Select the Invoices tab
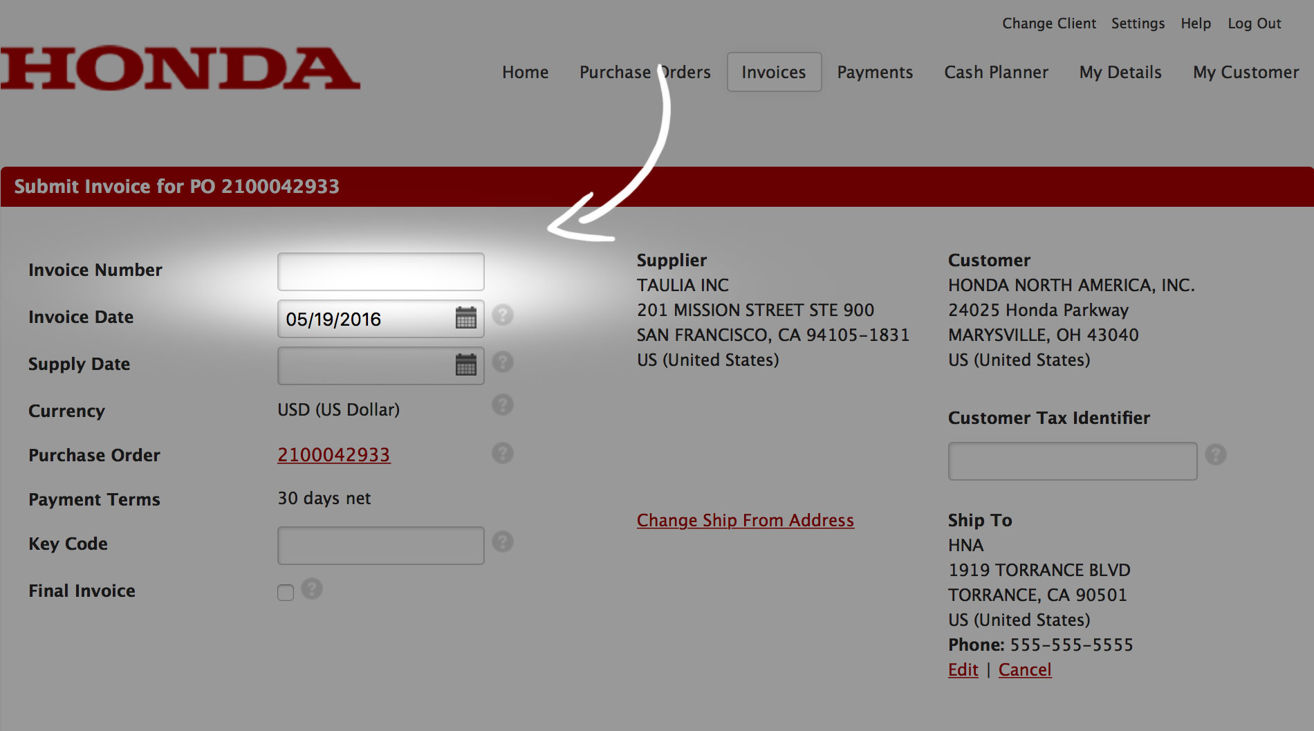The height and width of the screenshot is (731, 1314). click(774, 72)
